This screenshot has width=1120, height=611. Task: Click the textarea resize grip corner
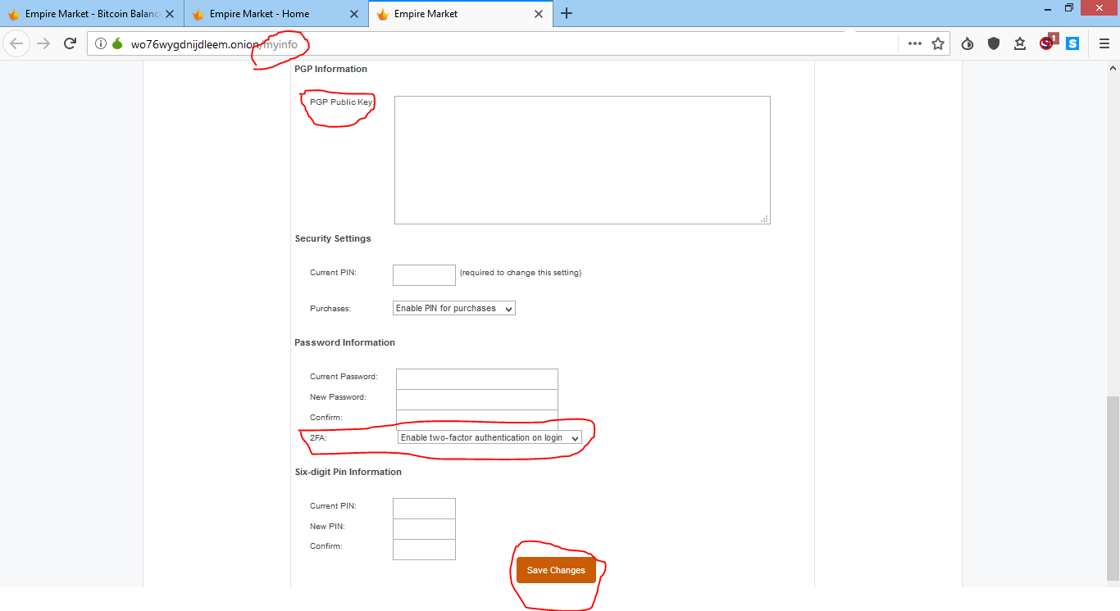764,219
